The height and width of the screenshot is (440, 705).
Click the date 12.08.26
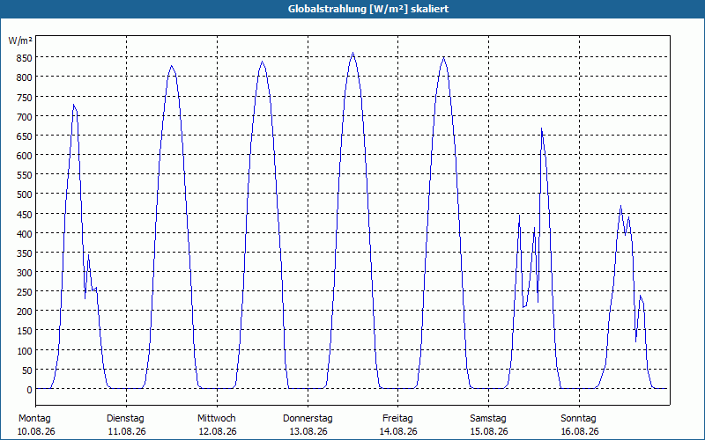[x=218, y=431]
